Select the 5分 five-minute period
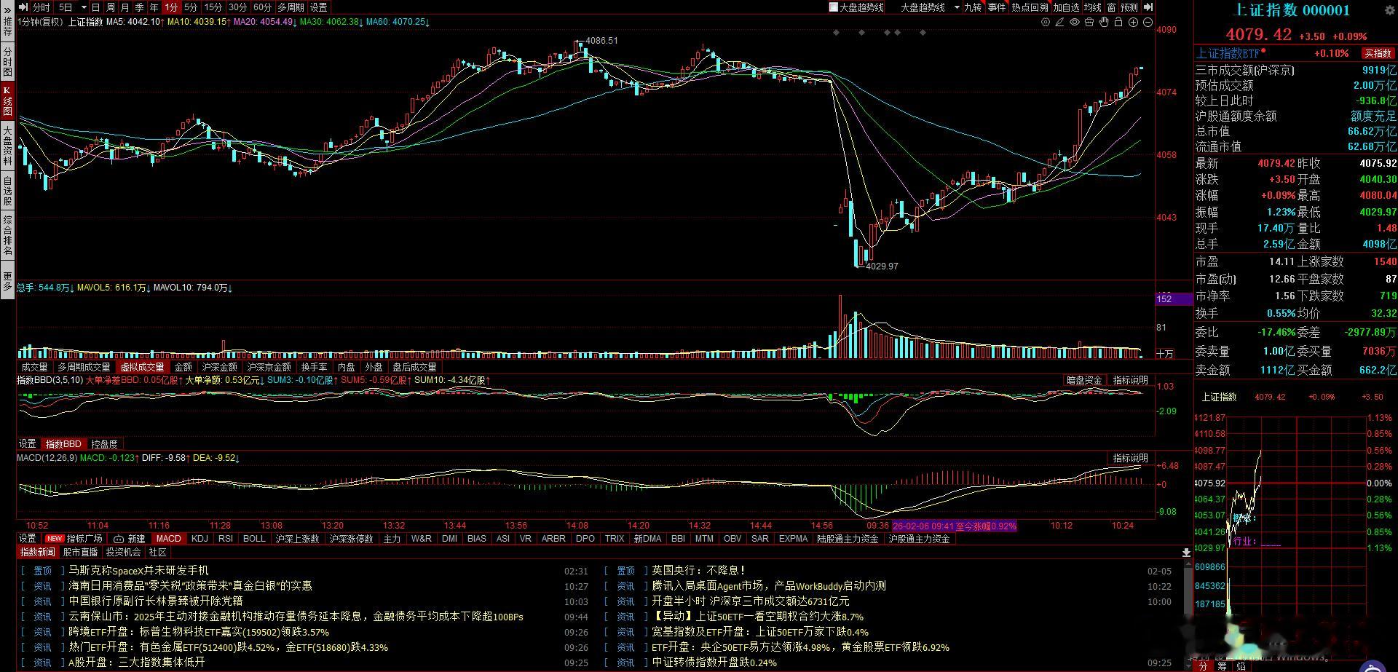This screenshot has height=672, width=1398. 191,7
